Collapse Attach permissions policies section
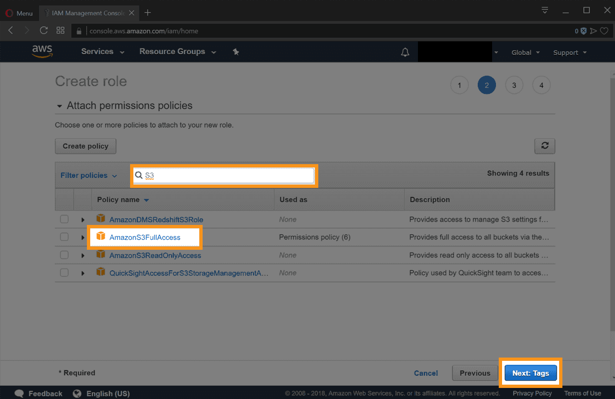This screenshot has height=399, width=615. click(x=59, y=106)
